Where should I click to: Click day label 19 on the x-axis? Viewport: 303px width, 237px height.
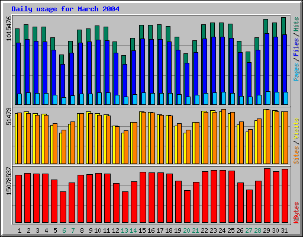click(178, 230)
